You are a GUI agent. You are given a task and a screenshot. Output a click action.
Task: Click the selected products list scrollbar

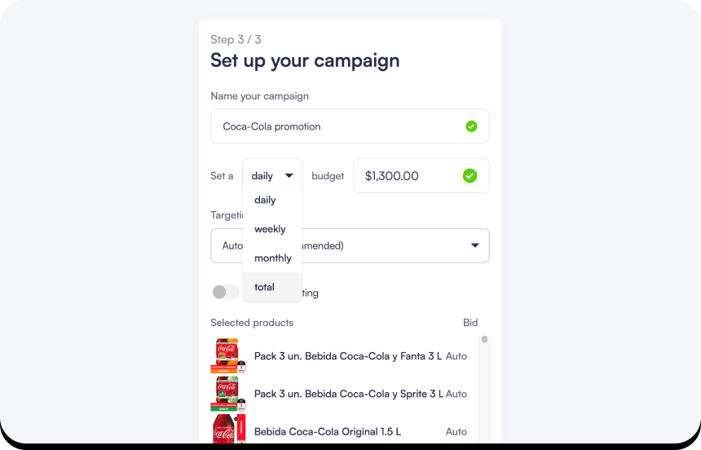(x=484, y=340)
